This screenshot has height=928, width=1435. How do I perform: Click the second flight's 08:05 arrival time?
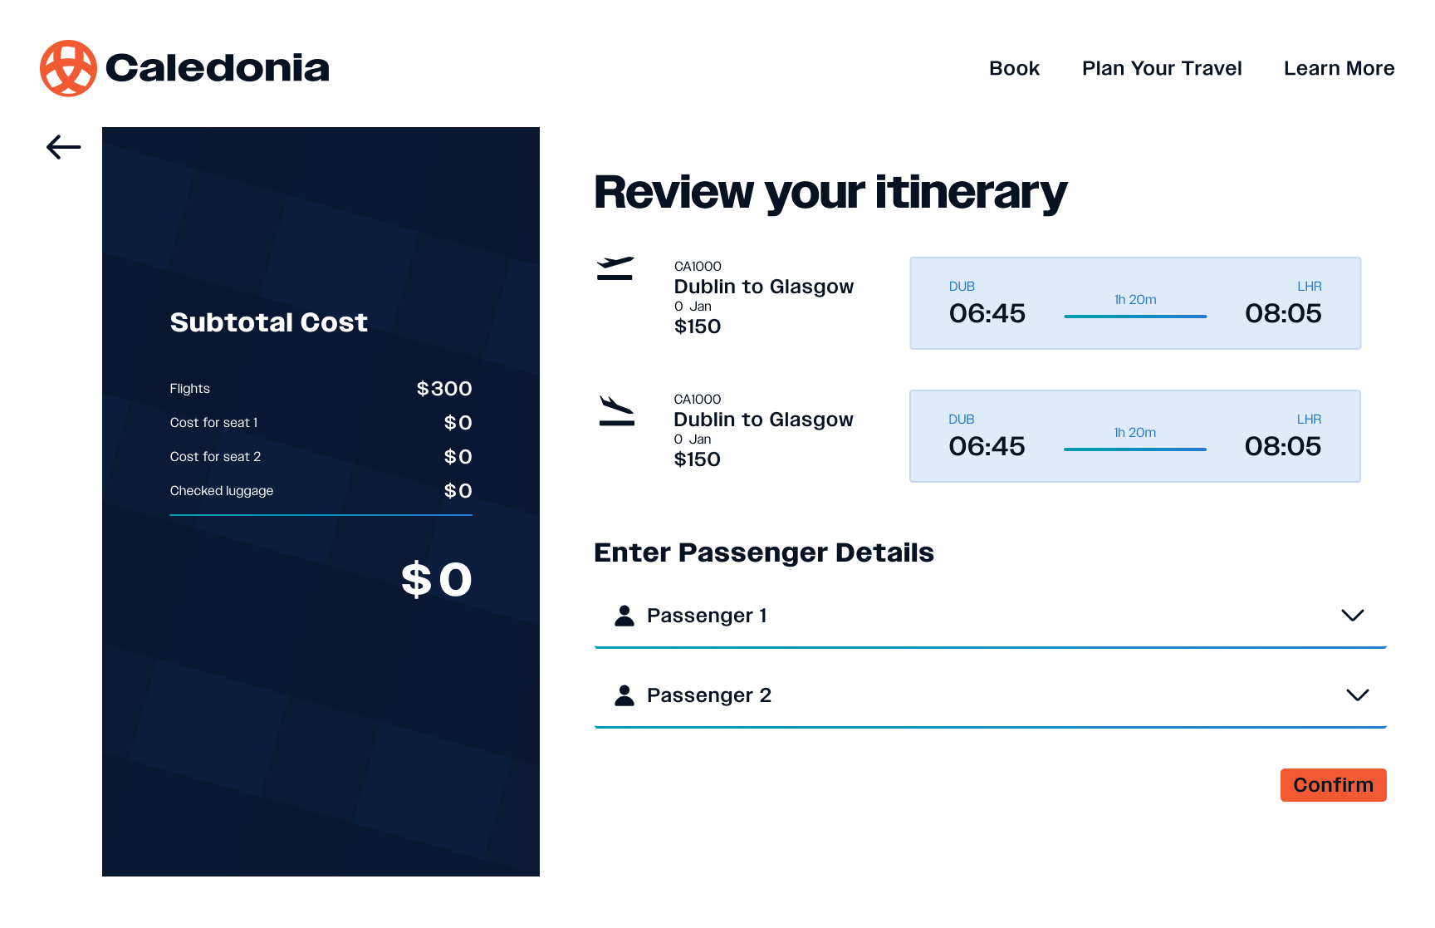pyautogui.click(x=1282, y=446)
